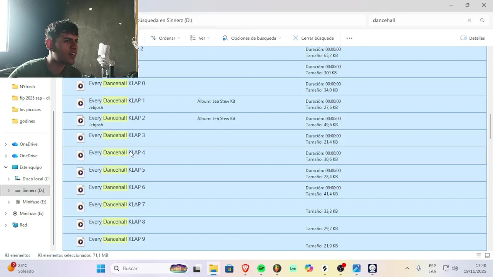Click the audio file icon for Every Dancehall KLAP 7
This screenshot has width=493, height=277.
tap(80, 207)
